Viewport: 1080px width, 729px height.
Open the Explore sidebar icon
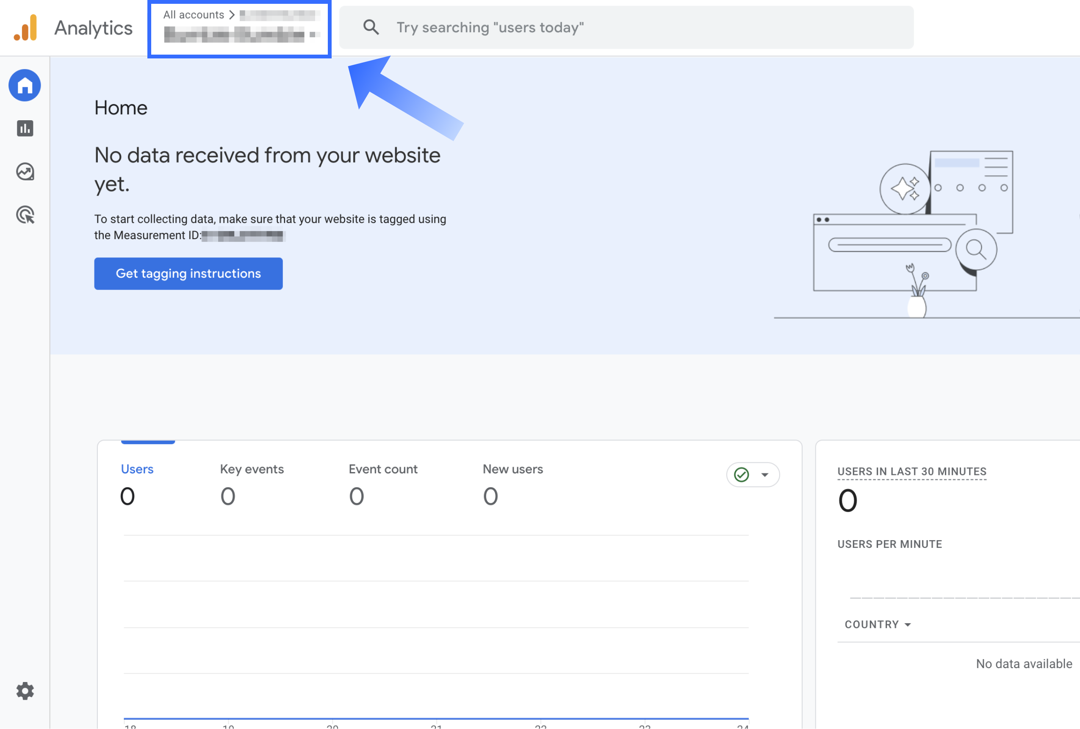(25, 171)
